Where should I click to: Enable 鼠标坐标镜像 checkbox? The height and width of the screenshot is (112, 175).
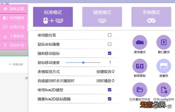point(109,44)
